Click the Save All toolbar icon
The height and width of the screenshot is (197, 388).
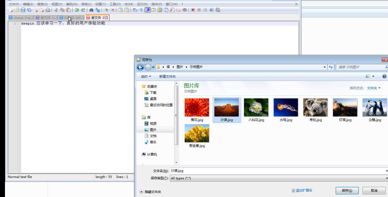(x=29, y=10)
